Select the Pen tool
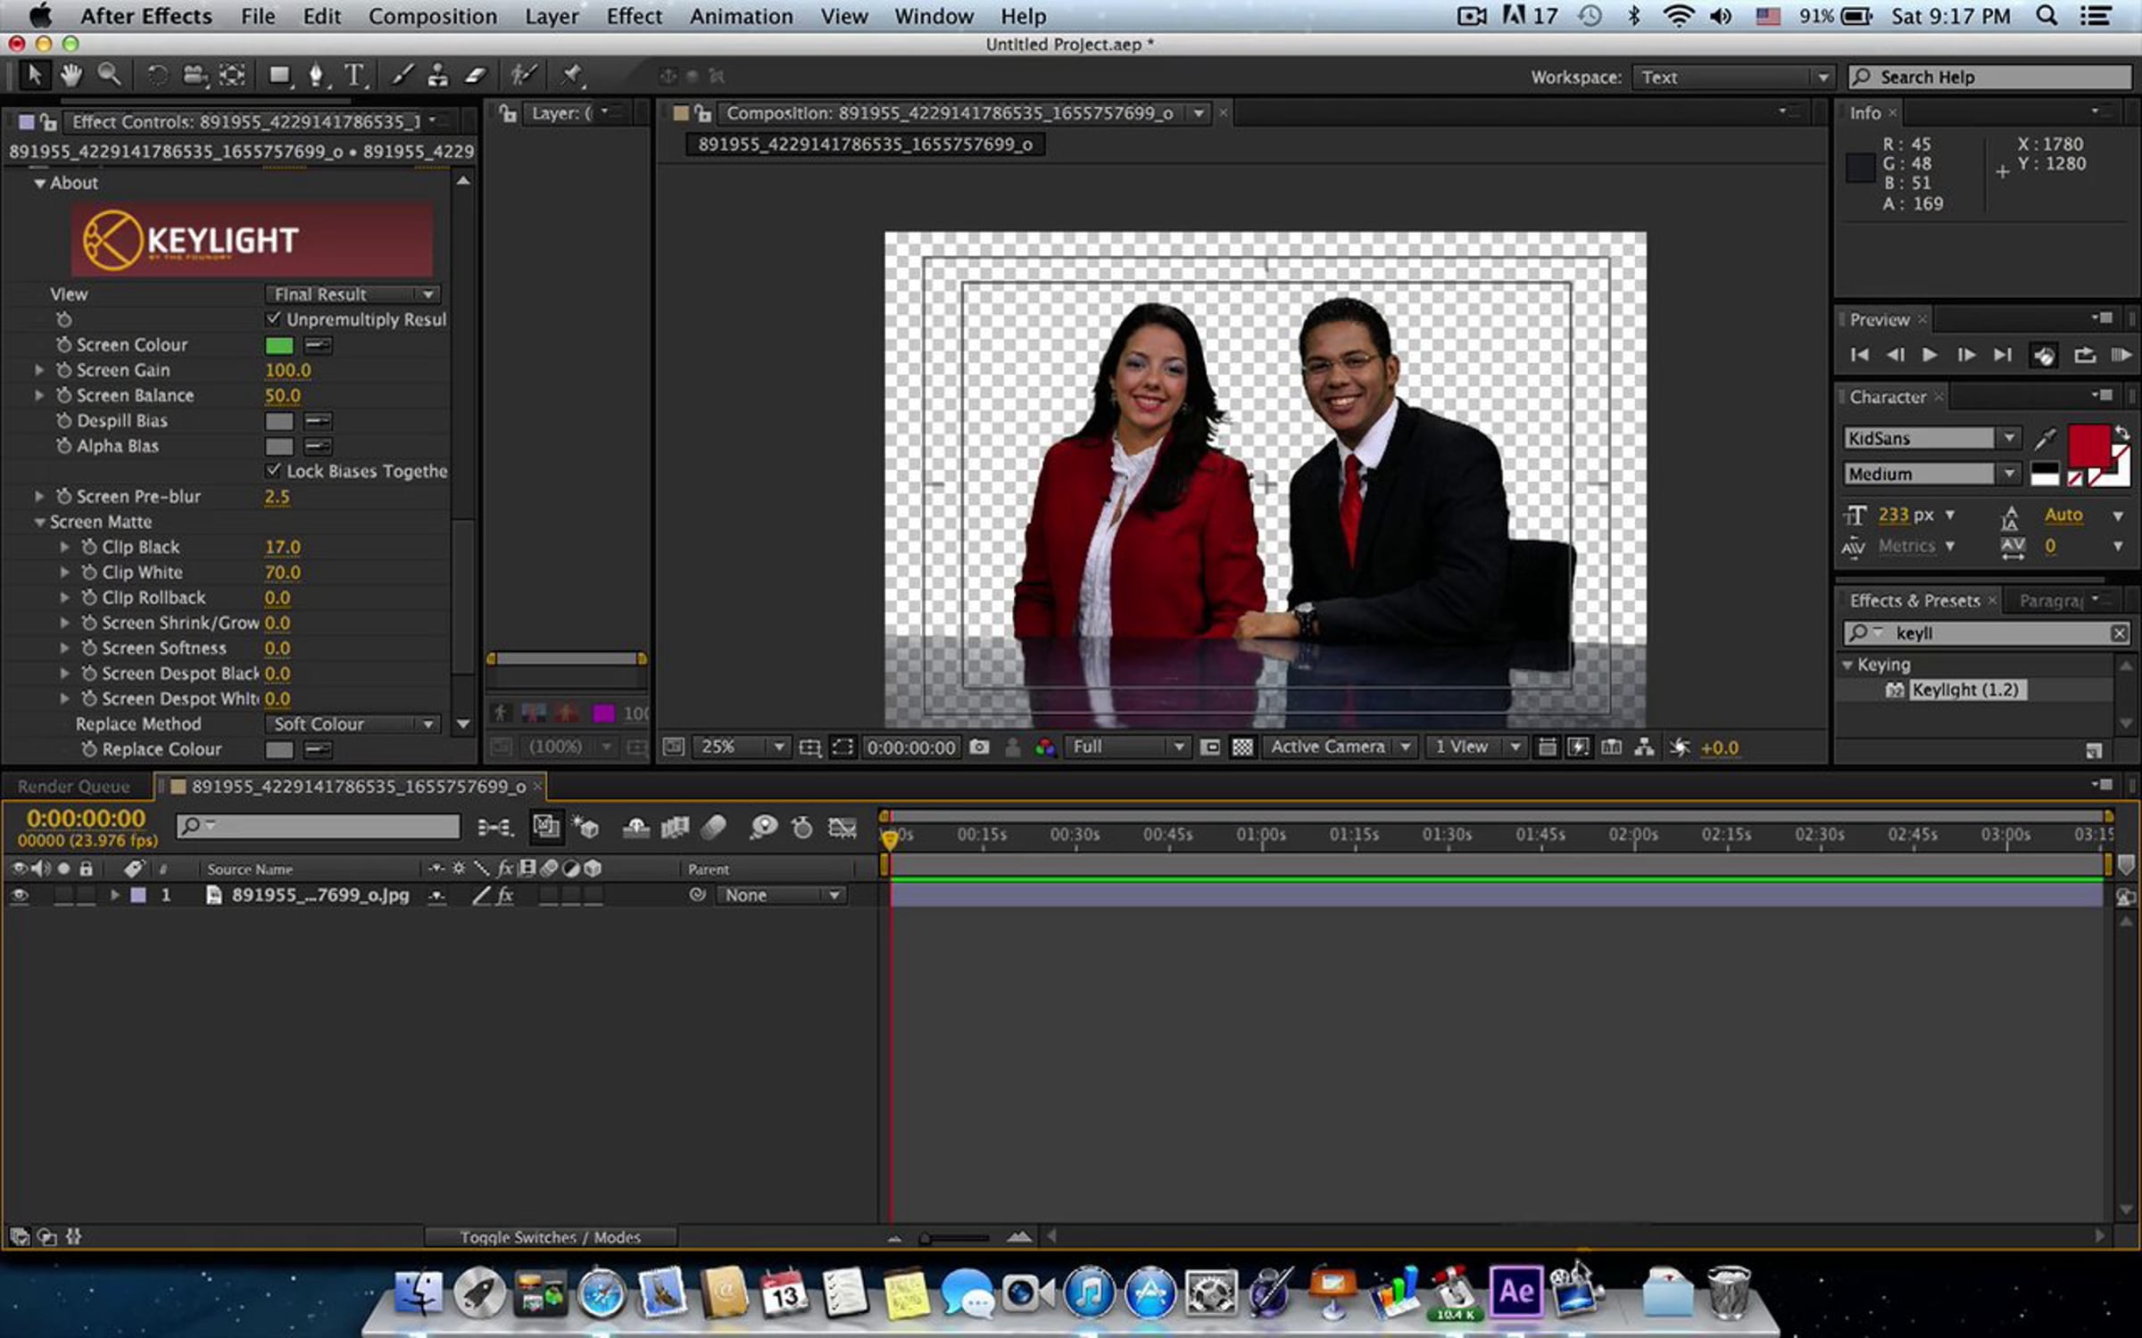Viewport: 2142px width, 1338px height. coord(316,76)
